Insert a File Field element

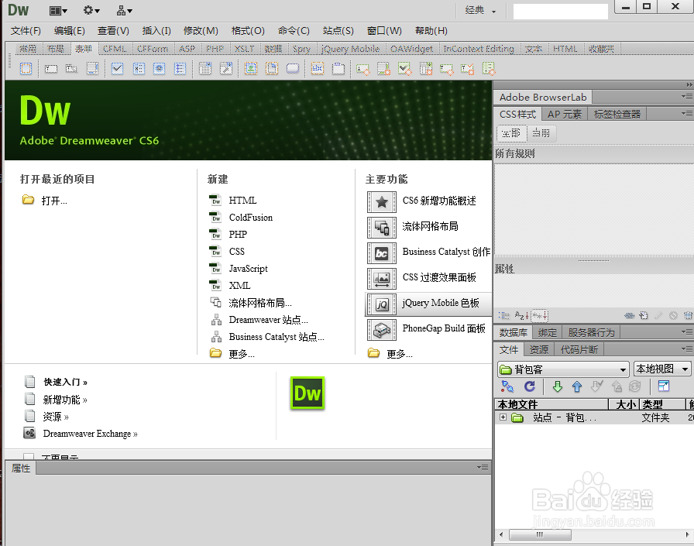[272, 69]
